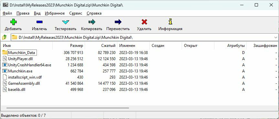Click the red X Удалить icon
This screenshot has height=119, width=279.
pyautogui.click(x=144, y=22)
